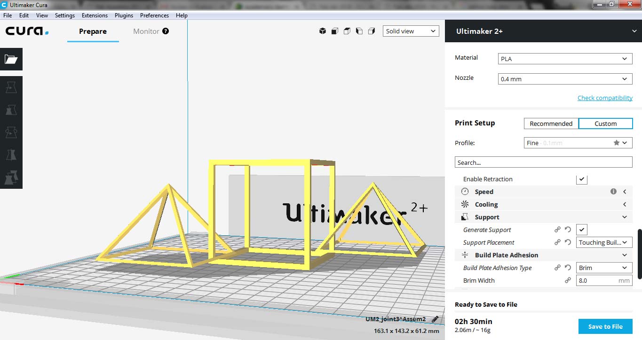Open the Extensions menu
This screenshot has width=642, height=340.
pyautogui.click(x=95, y=15)
